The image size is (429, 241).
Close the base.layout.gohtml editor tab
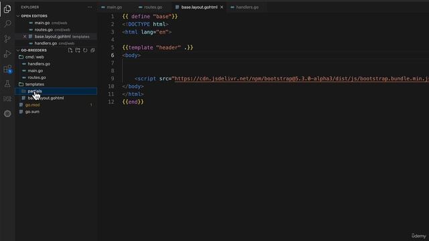click(222, 7)
